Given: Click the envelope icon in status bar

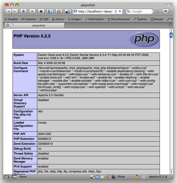Looking at the screenshot, I should (102, 177).
